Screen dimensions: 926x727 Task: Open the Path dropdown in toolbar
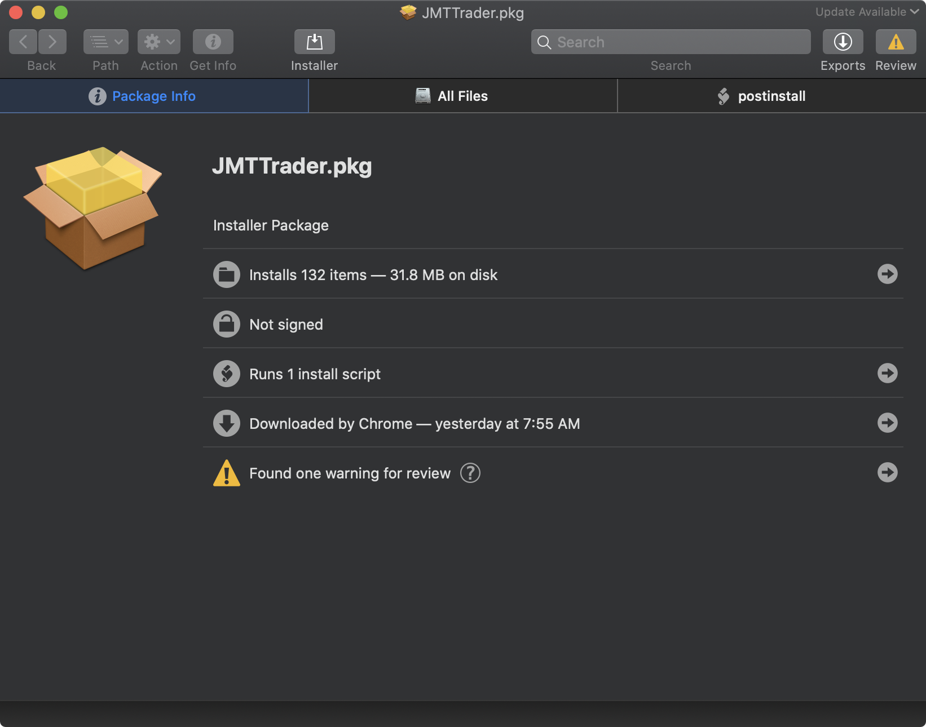pyautogui.click(x=106, y=42)
